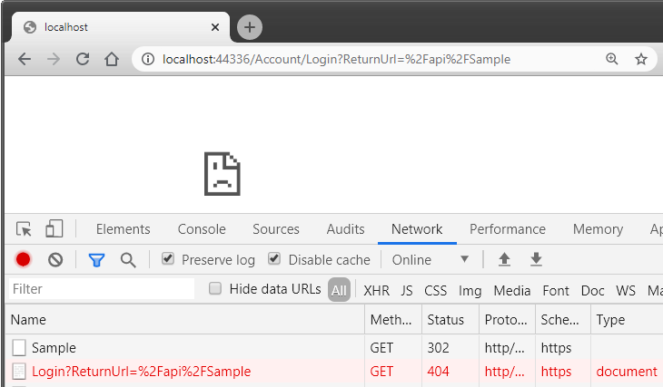Toggle device toolbar icon
663x387 pixels.
(54, 229)
